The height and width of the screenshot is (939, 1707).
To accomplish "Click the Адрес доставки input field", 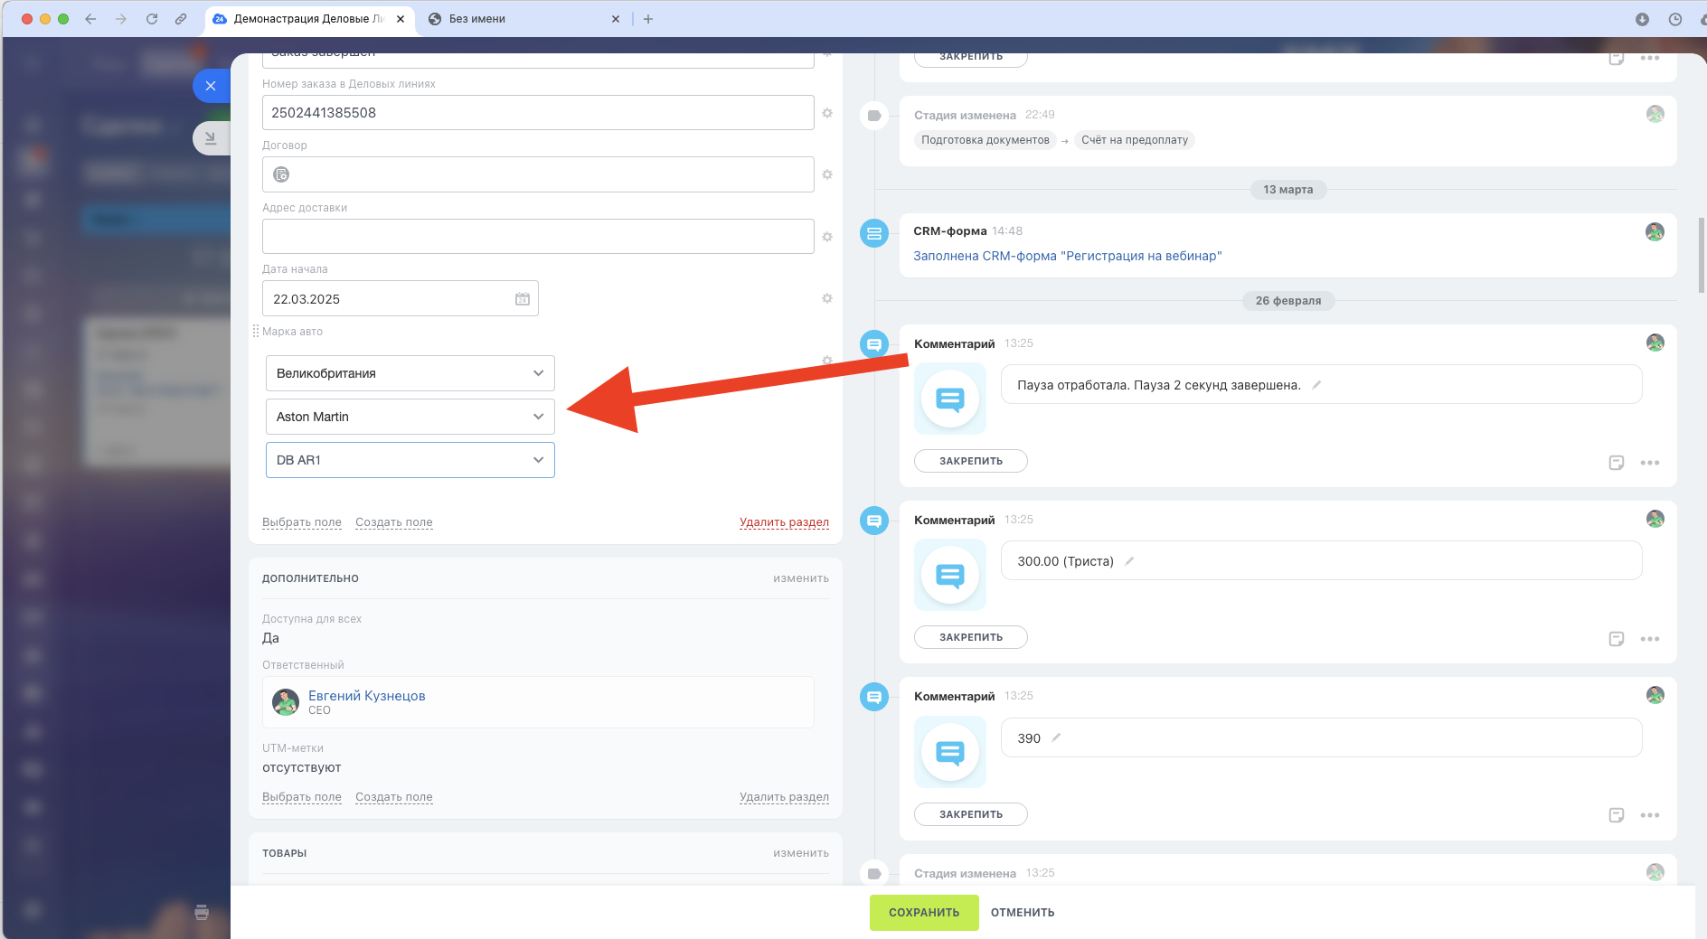I will 538,237.
